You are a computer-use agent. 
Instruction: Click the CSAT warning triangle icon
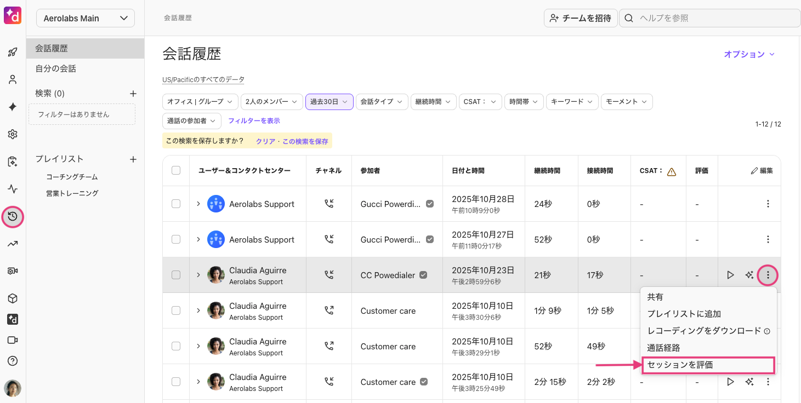click(x=672, y=171)
